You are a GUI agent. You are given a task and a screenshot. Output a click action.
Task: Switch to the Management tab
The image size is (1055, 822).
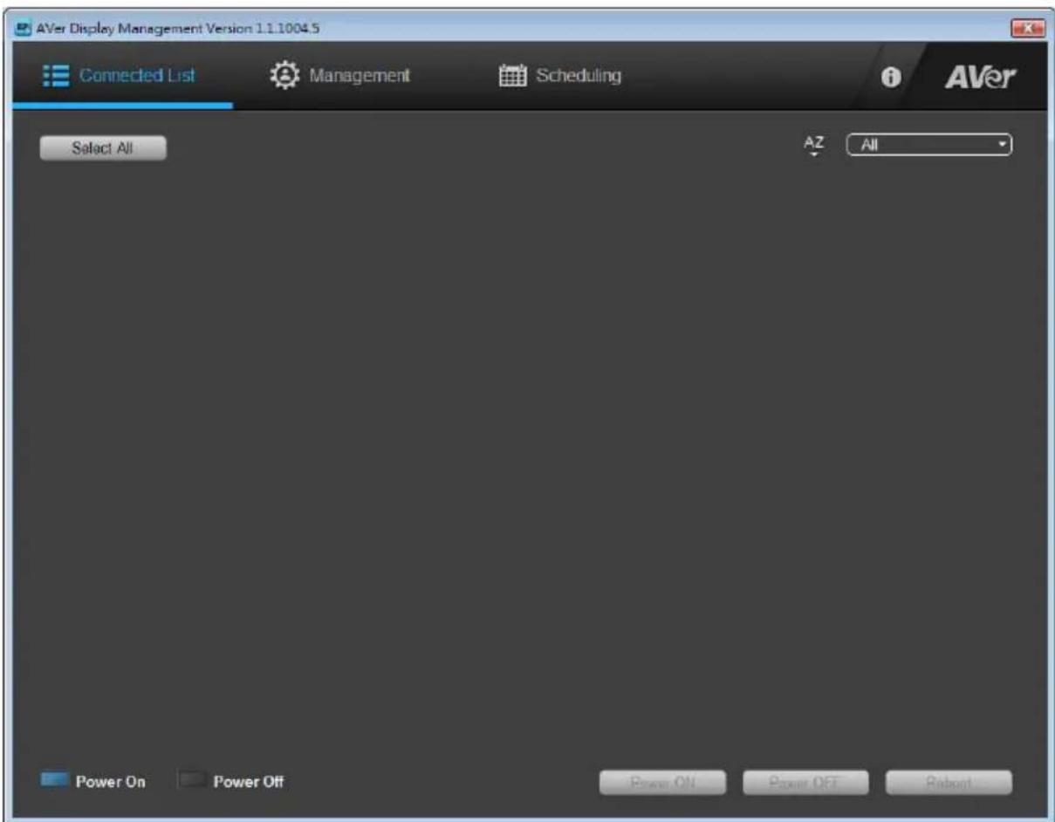click(339, 76)
